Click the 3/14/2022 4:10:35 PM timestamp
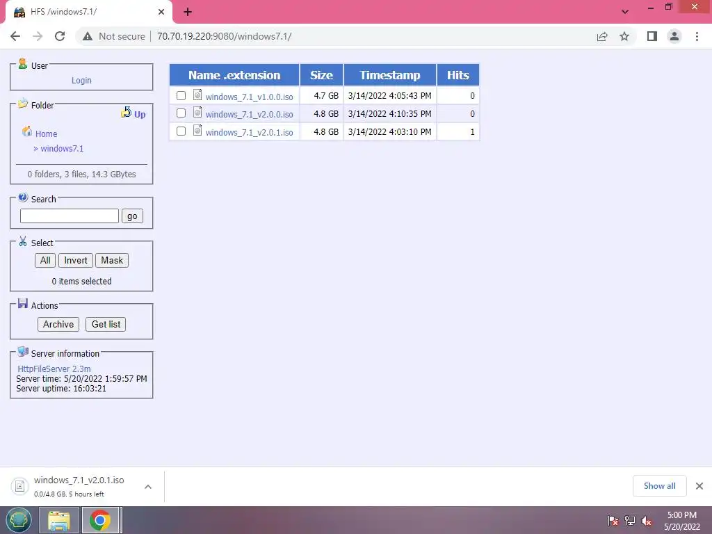Viewport: 712px width, 534px height. 389,113
